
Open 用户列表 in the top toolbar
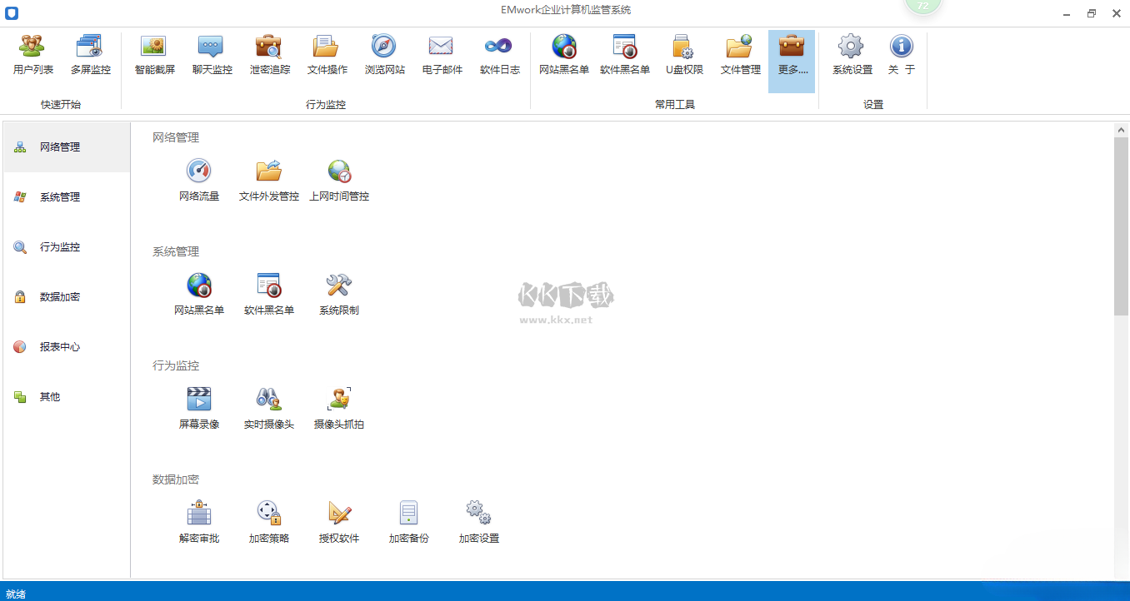pyautogui.click(x=33, y=56)
